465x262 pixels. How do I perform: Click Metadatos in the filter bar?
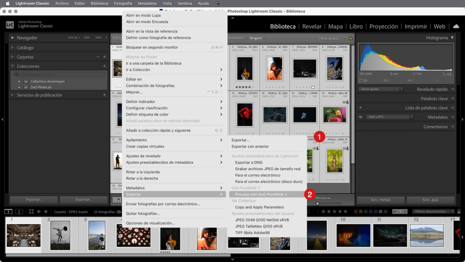[236, 38]
